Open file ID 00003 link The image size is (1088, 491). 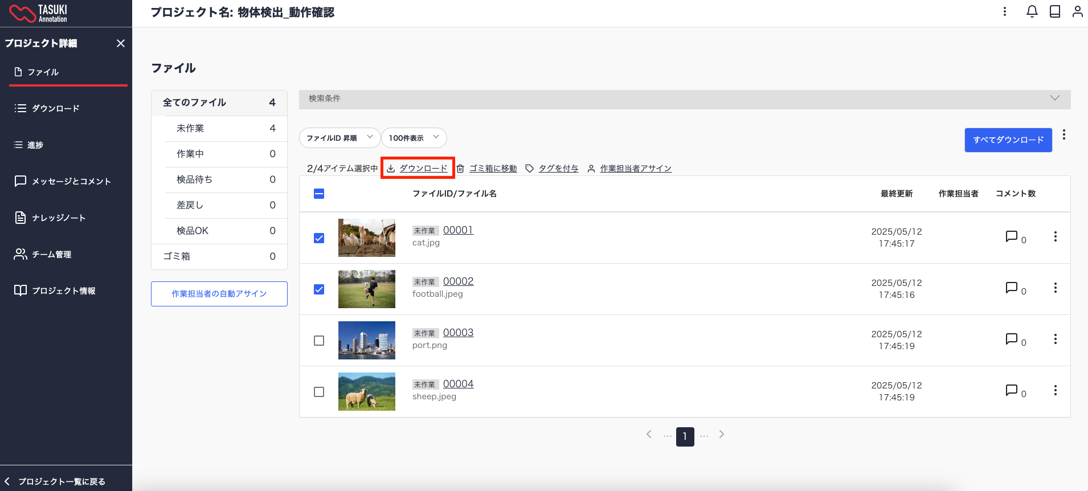point(459,333)
